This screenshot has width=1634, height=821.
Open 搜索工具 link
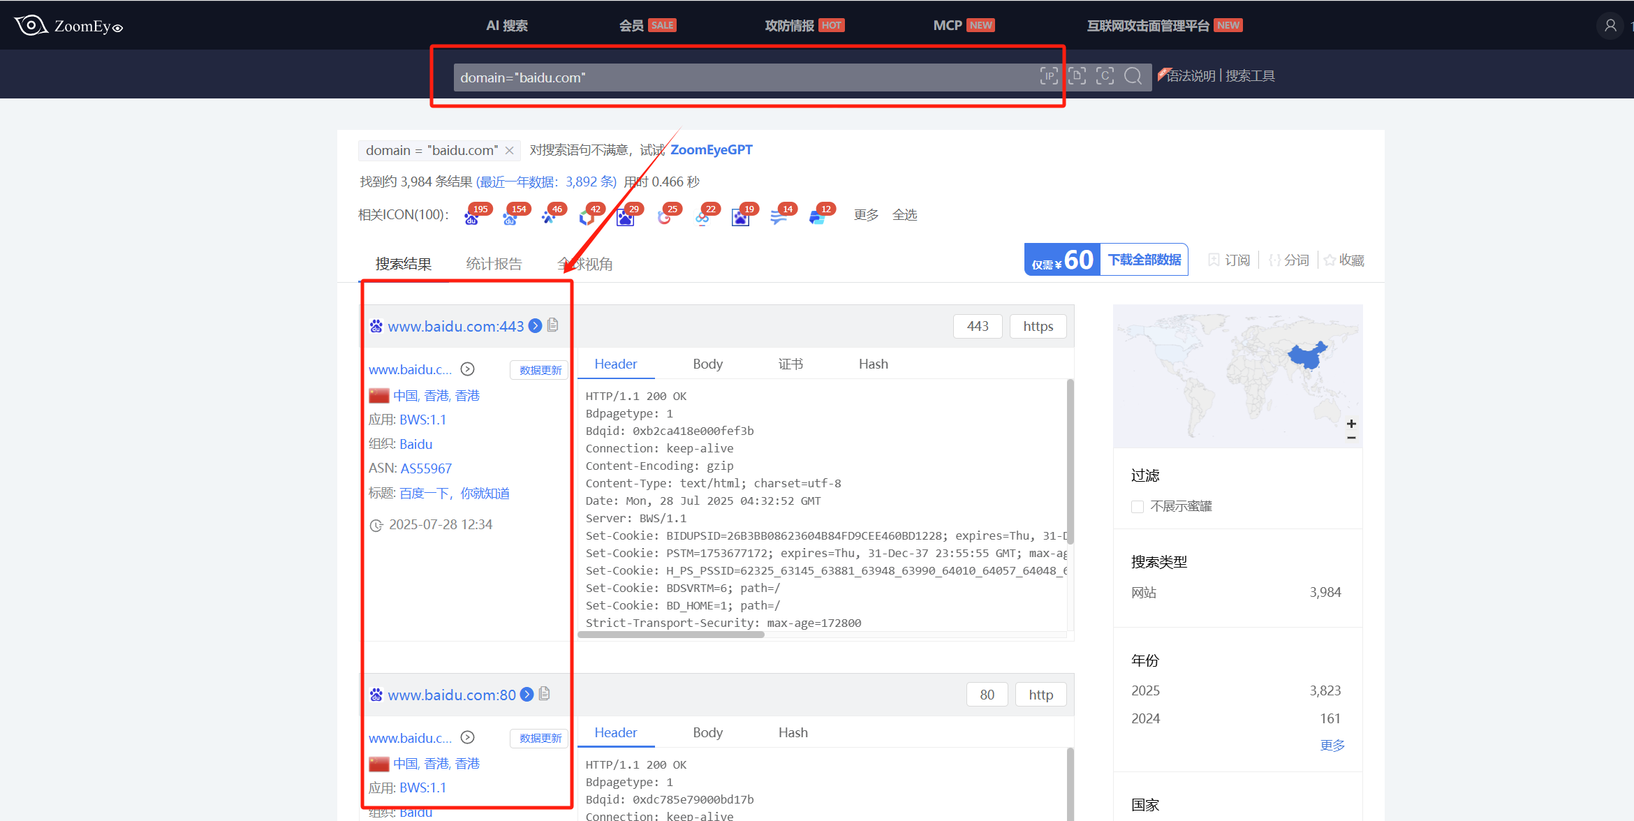(x=1250, y=76)
